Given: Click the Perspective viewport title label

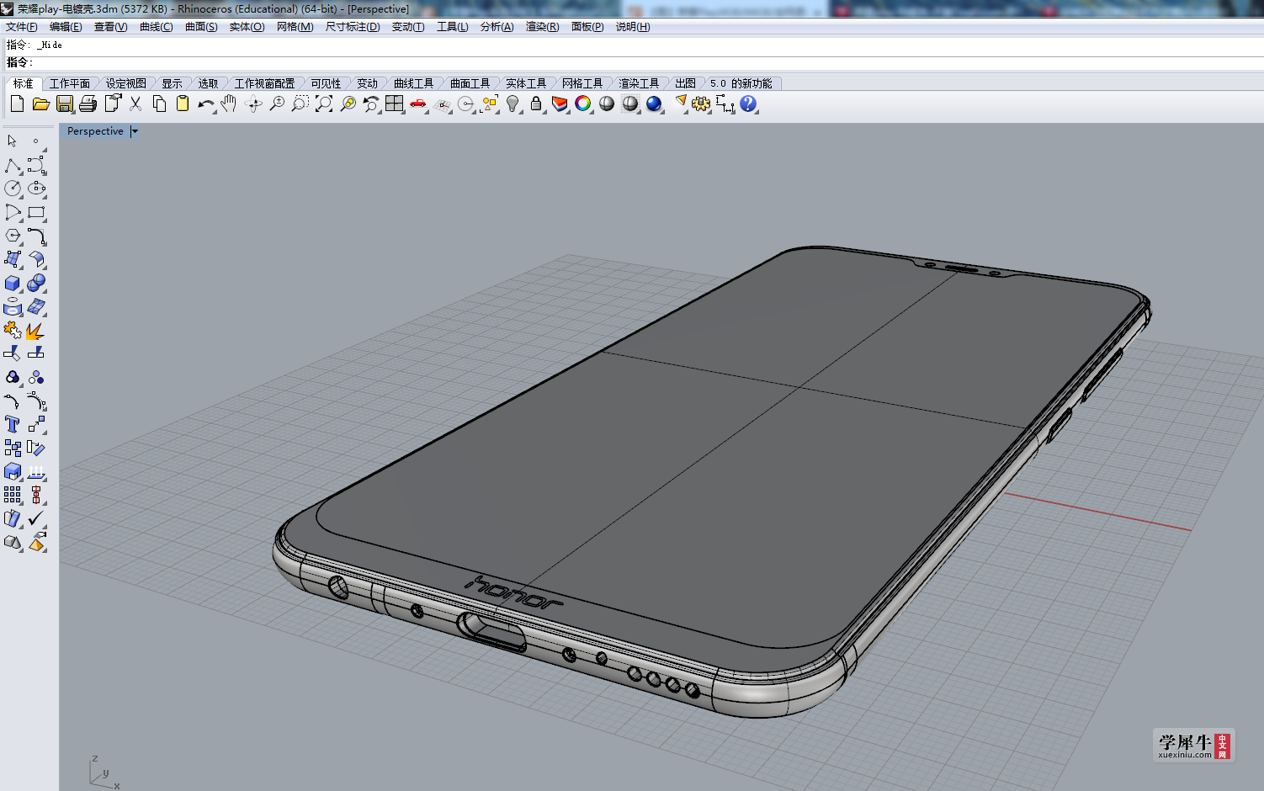Looking at the screenshot, I should tap(95, 131).
